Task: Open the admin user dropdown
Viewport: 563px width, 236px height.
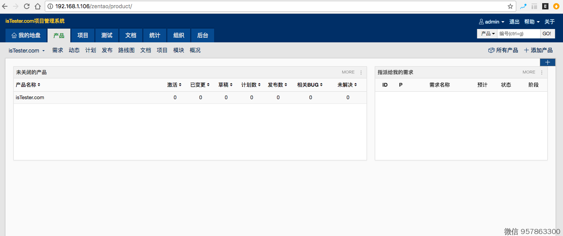Action: pos(491,22)
